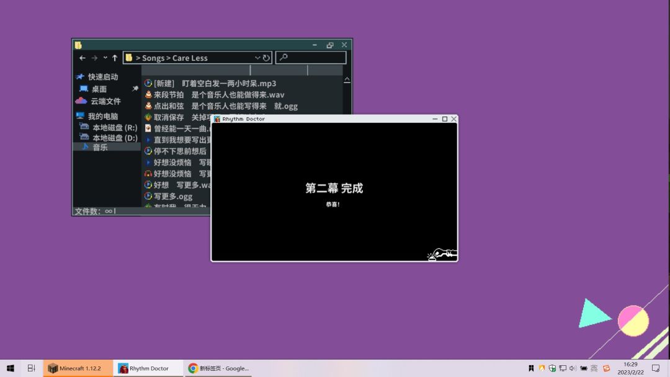Image resolution: width=670 pixels, height=377 pixels.
Task: Click the scroll-up arrow in the file list
Action: pyautogui.click(x=347, y=80)
